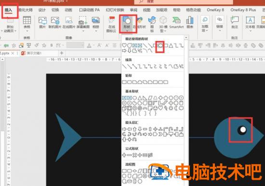Open the 口袋动画 PA tab
The width and height of the screenshot is (265, 186).
[x=89, y=10]
